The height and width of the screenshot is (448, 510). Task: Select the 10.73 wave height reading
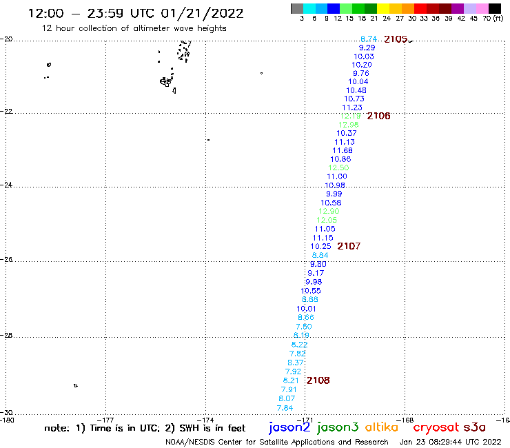point(354,99)
